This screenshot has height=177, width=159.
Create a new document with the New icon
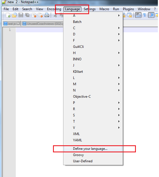tap(8, 15)
